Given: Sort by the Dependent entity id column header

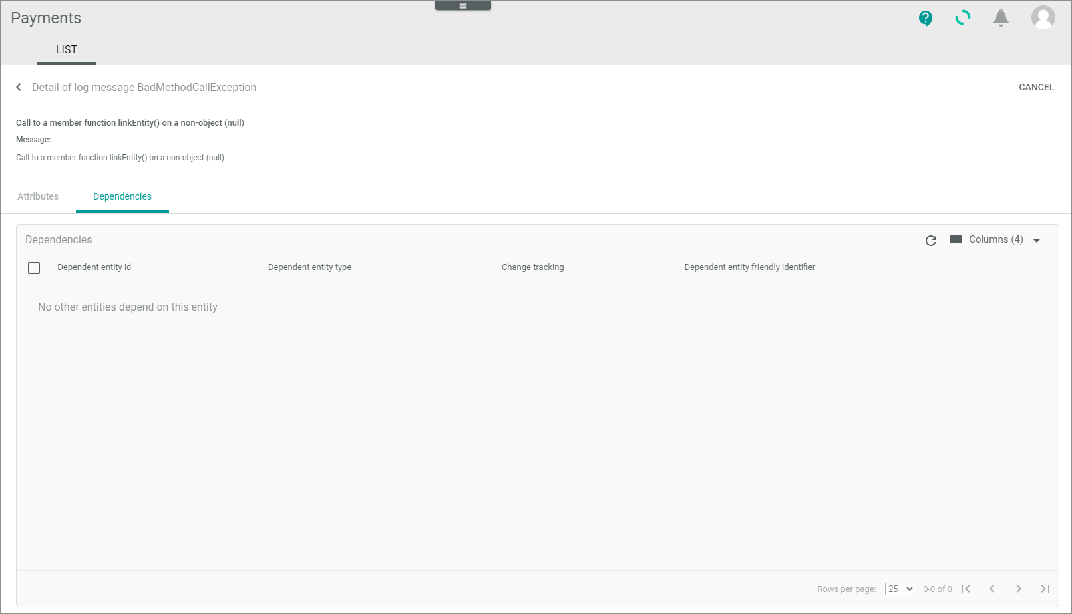Looking at the screenshot, I should pyautogui.click(x=94, y=267).
